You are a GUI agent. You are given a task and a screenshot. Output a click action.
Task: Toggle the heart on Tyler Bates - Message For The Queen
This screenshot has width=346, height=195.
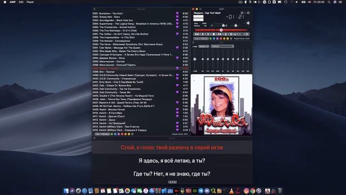(x=177, y=48)
